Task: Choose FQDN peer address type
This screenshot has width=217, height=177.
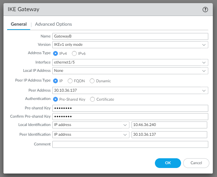Action: coord(70,81)
